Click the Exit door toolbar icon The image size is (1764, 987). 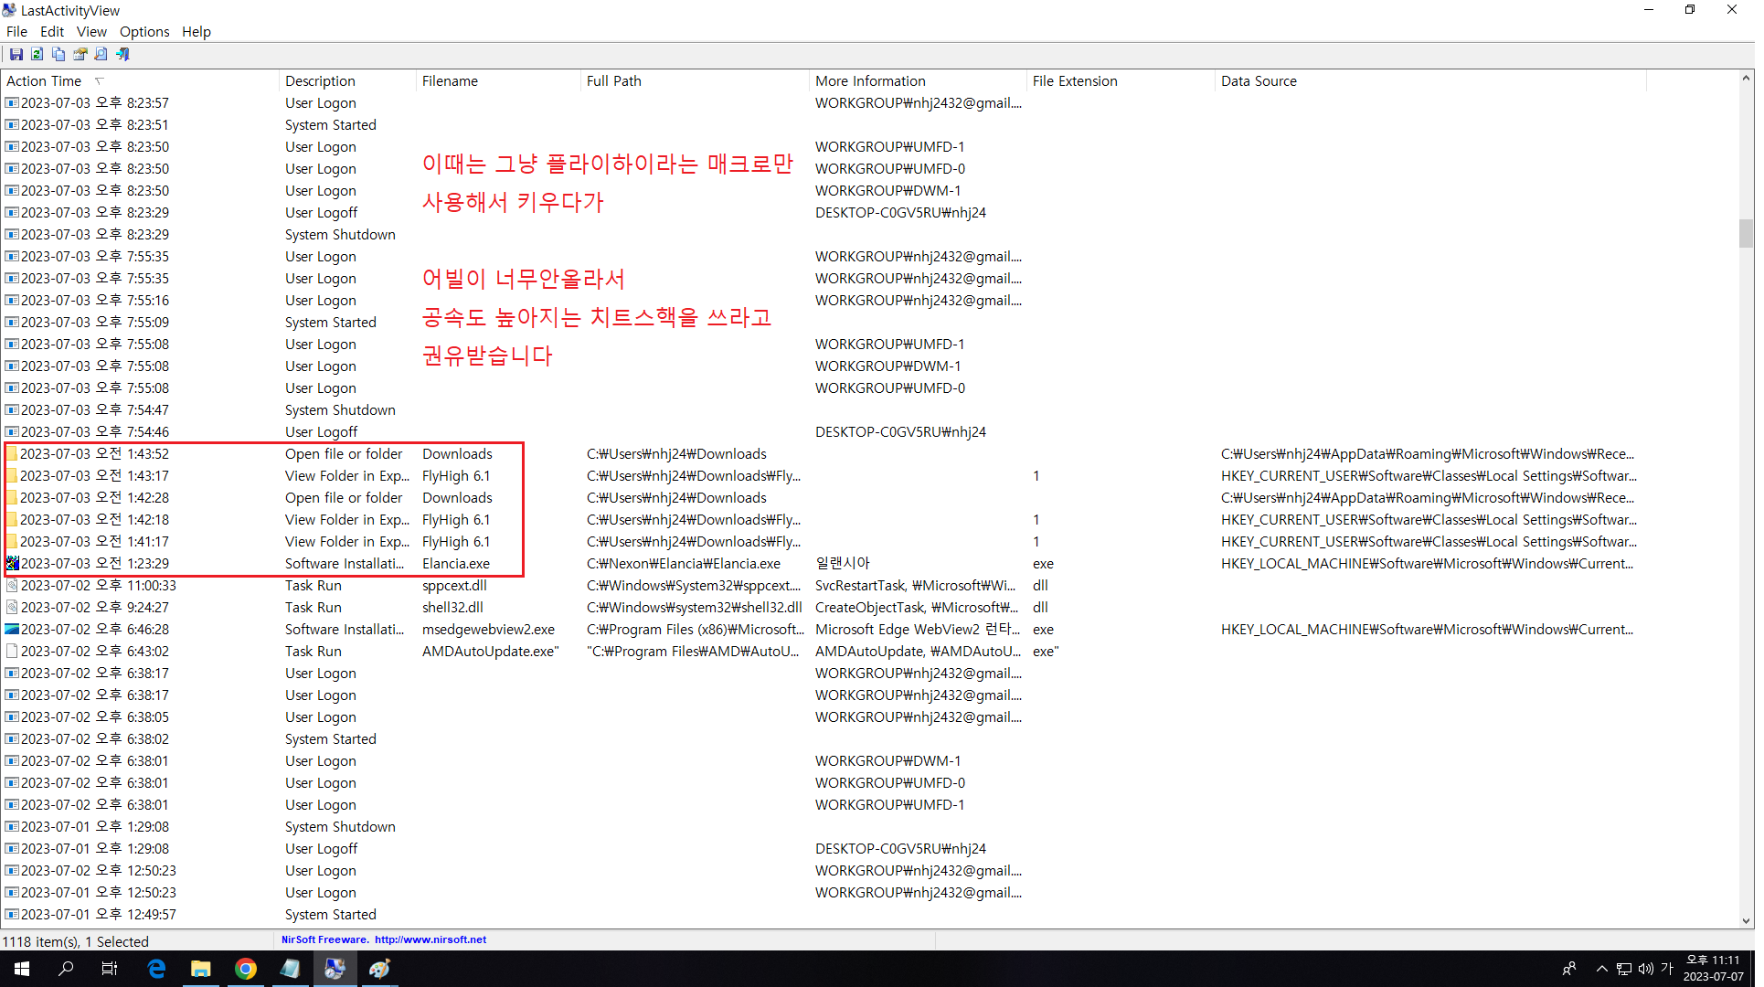point(122,55)
